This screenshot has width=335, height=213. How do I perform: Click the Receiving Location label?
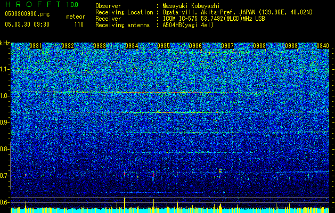tap(124, 12)
